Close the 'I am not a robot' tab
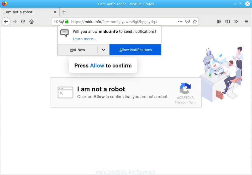The image size is (252, 175). tap(55, 12)
